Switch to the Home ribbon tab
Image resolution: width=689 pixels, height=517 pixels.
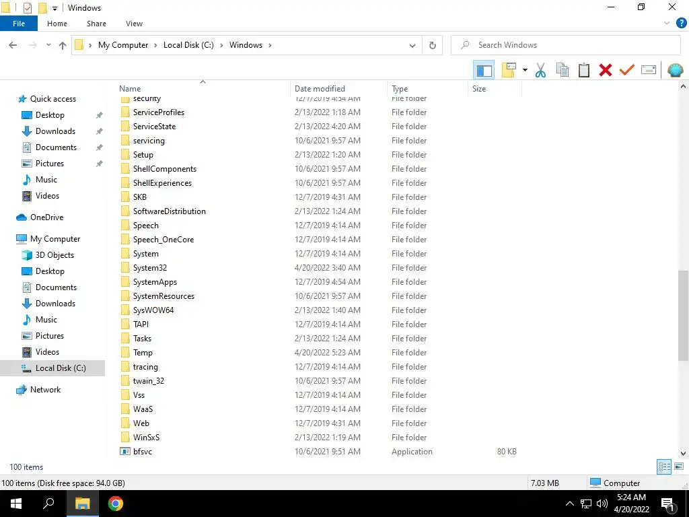point(57,24)
